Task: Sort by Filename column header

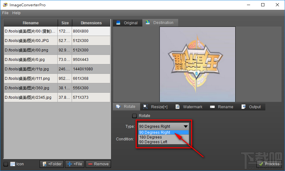Action: [31, 23]
